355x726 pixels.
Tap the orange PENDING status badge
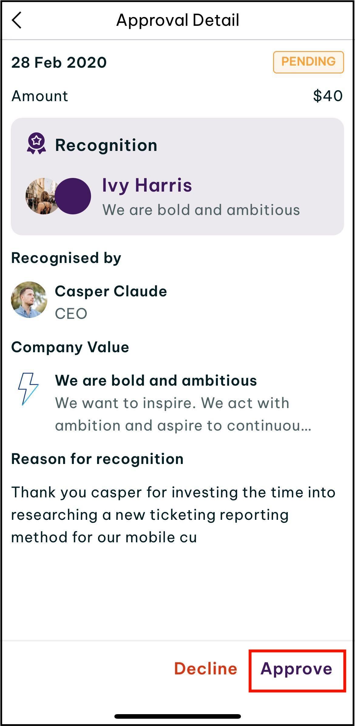[x=308, y=62]
